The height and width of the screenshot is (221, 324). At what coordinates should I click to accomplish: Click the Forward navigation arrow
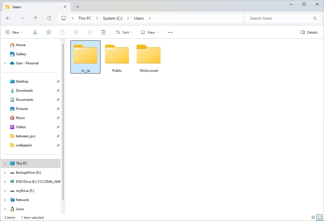(22, 18)
